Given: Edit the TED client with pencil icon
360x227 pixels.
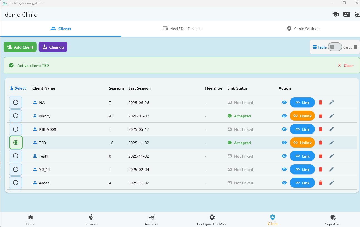Looking at the screenshot, I should point(331,143).
